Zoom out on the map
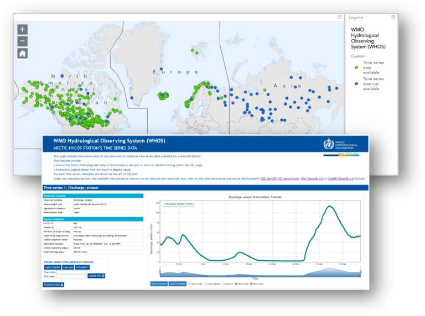 pos(22,41)
